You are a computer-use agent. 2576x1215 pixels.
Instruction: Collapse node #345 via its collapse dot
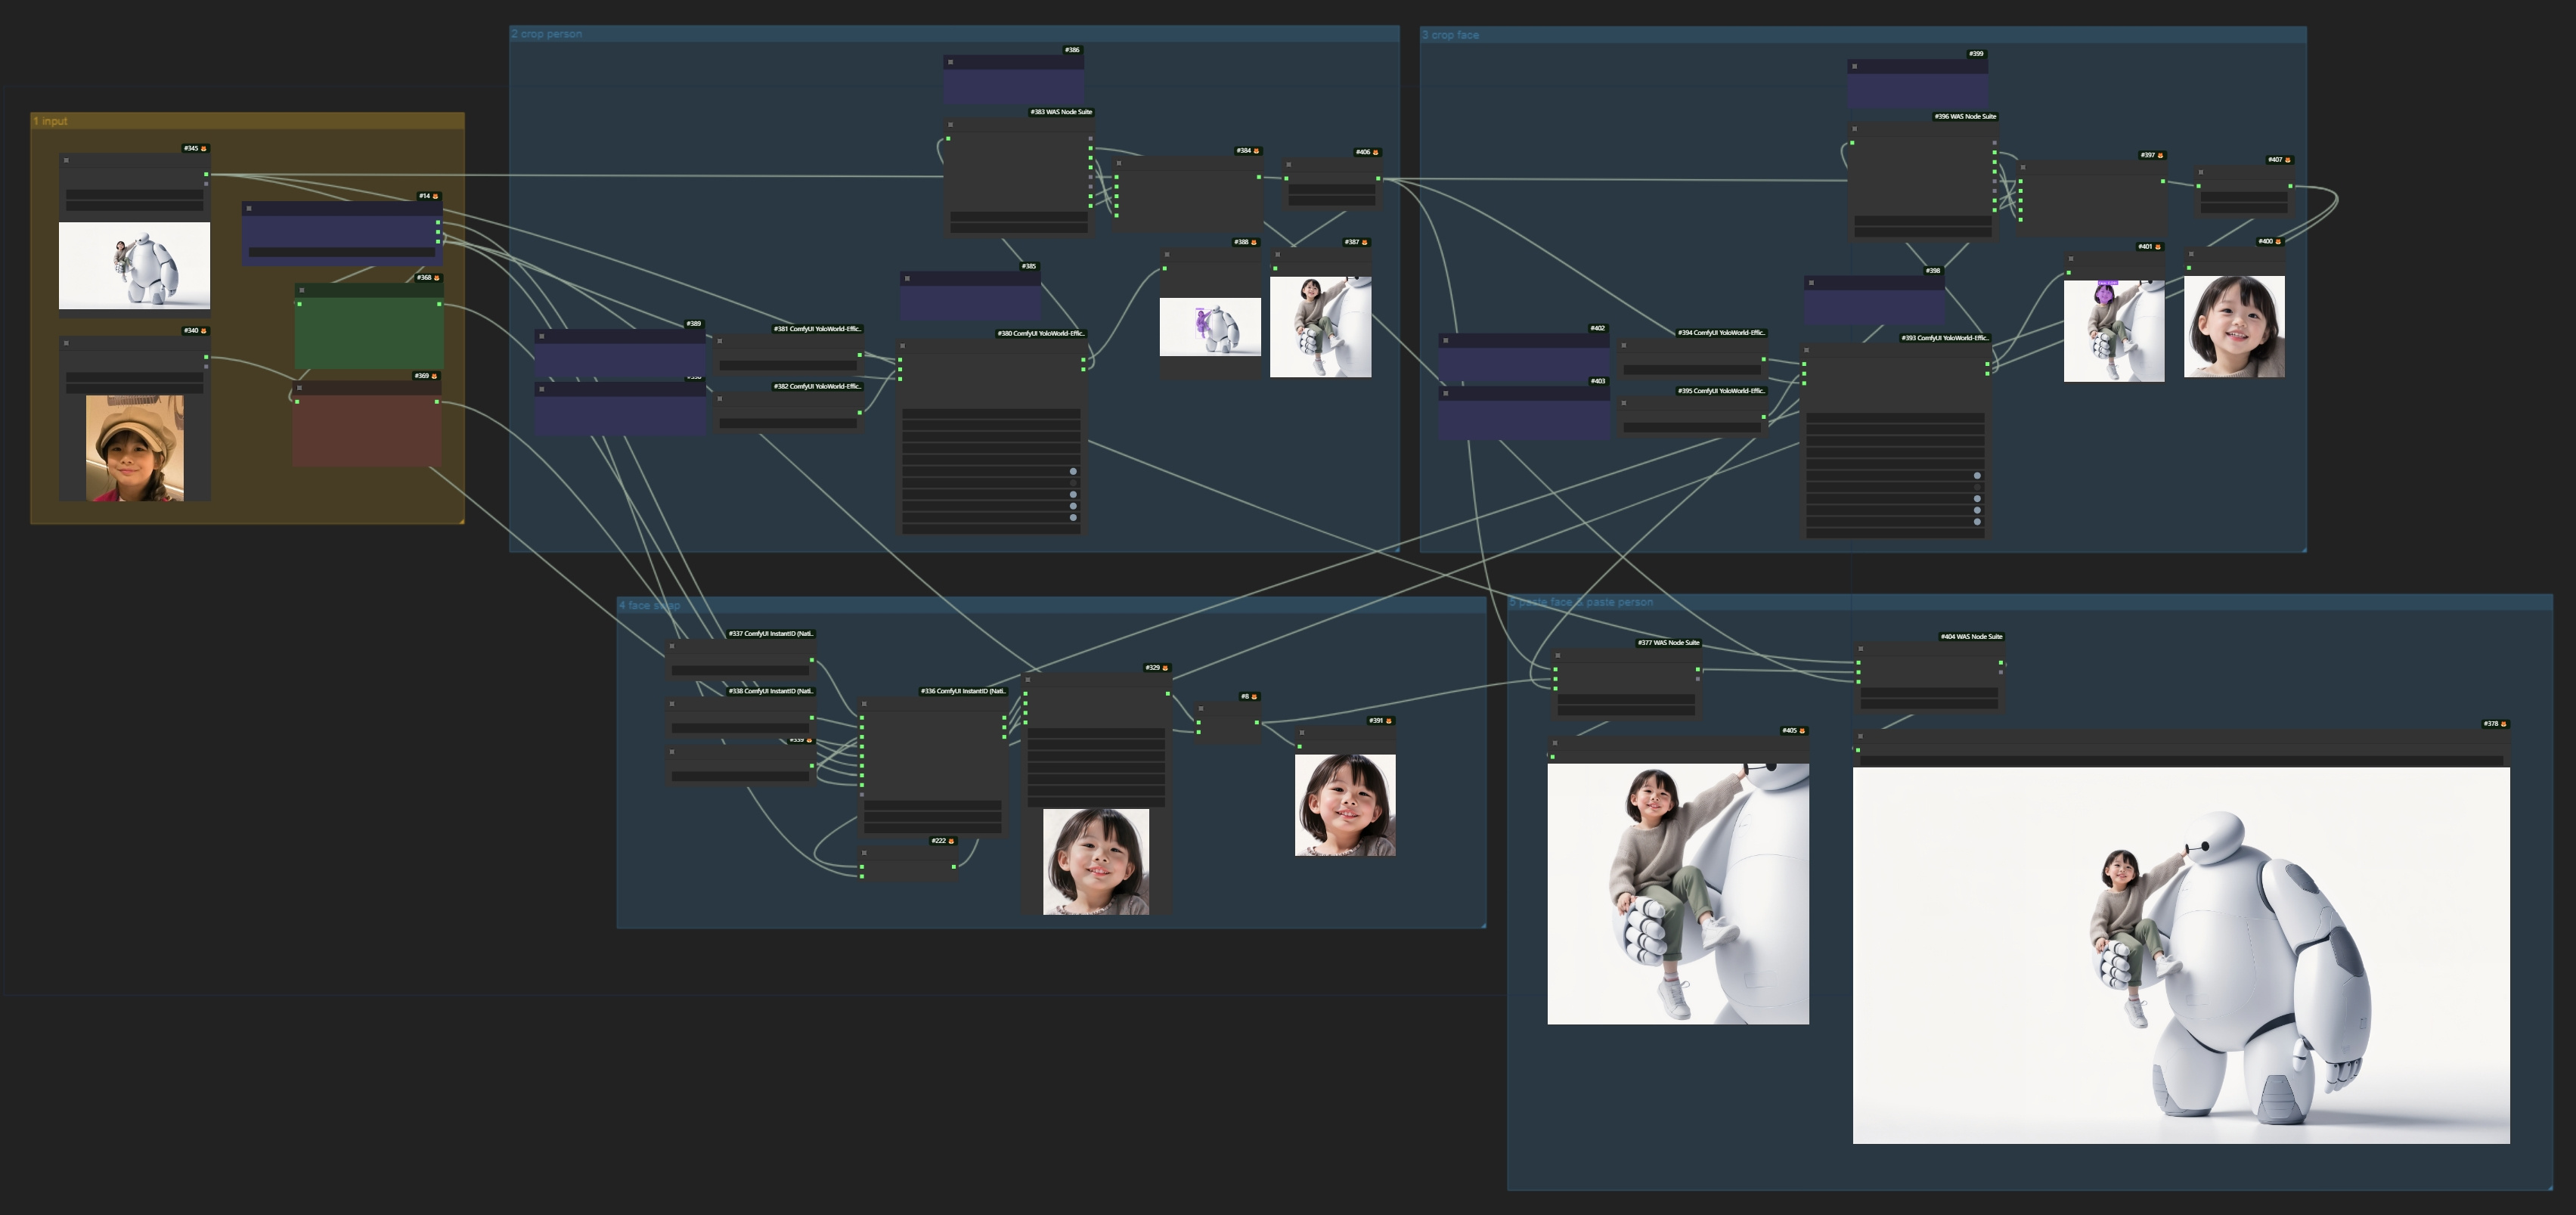pos(67,160)
